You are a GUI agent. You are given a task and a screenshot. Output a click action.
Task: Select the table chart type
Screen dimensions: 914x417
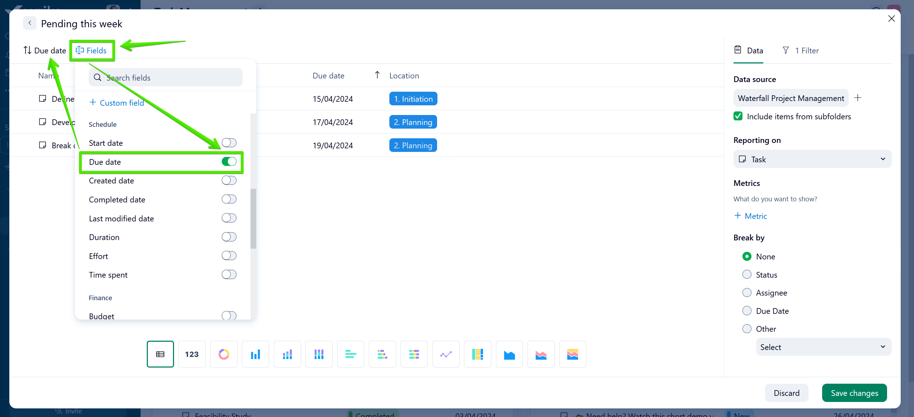(x=160, y=354)
